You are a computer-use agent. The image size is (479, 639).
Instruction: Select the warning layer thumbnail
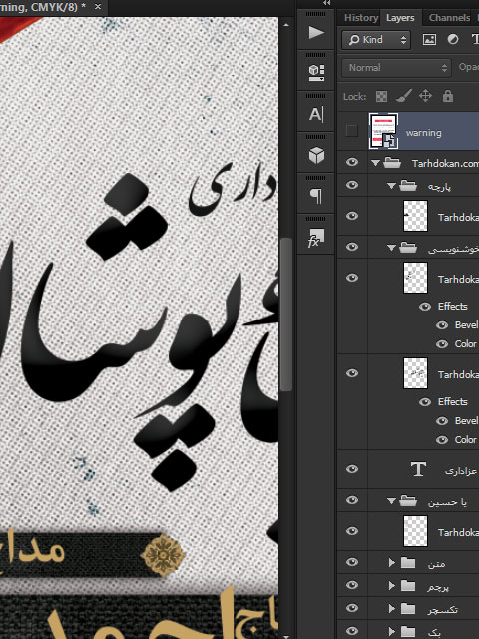tap(383, 131)
